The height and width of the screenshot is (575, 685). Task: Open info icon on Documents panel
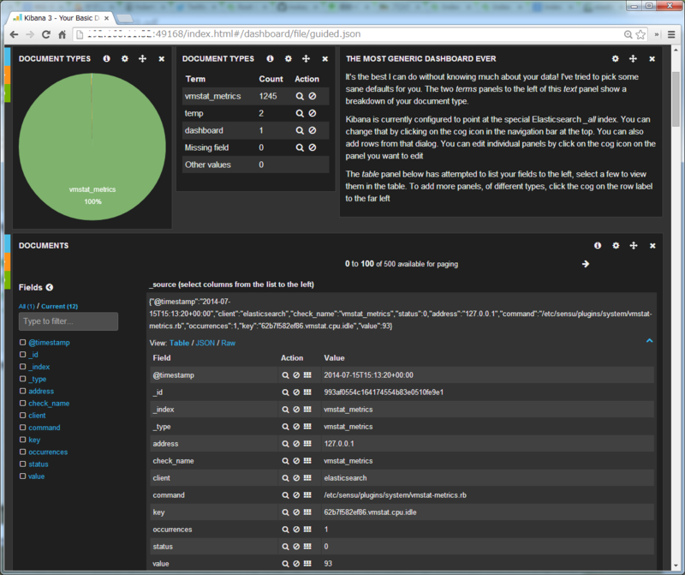pyautogui.click(x=598, y=245)
